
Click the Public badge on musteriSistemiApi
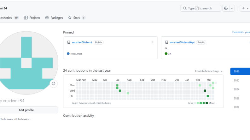click(201, 42)
